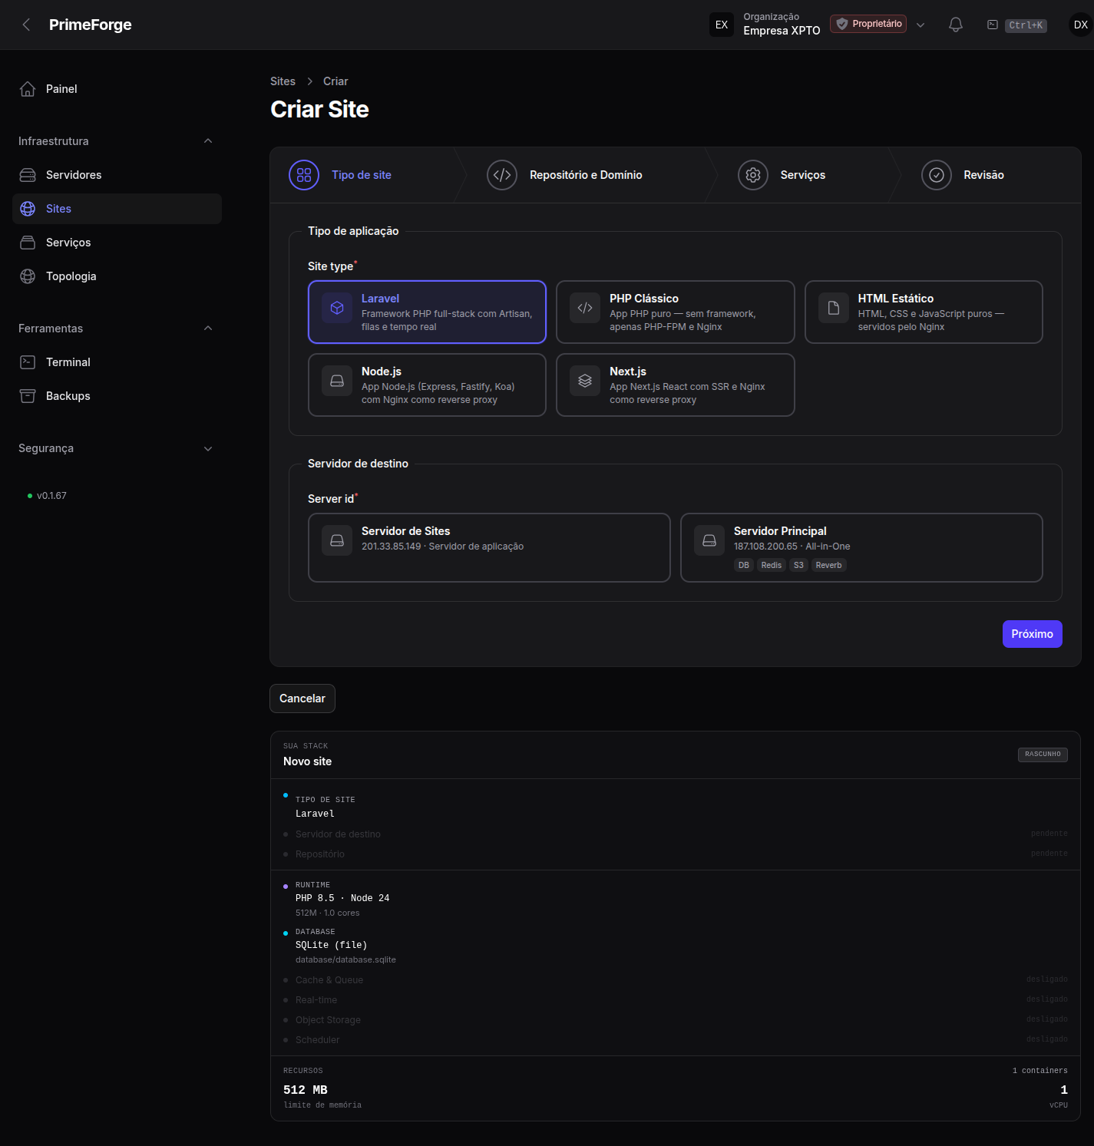Viewport: 1094px width, 1146px height.
Task: Click the Servidor de Sites drive icon
Action: click(337, 540)
